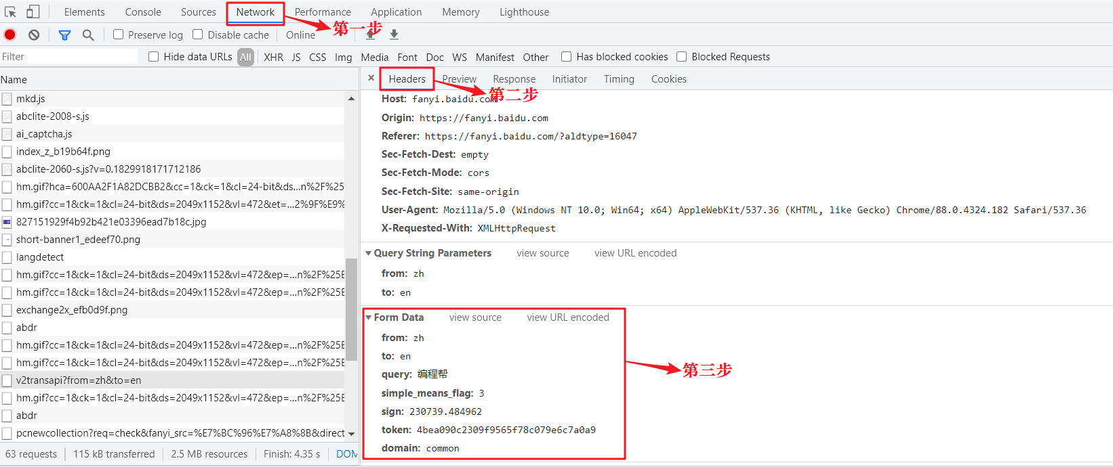Toggle the device toolbar icon
Screen dimensions: 1113x467
33,12
